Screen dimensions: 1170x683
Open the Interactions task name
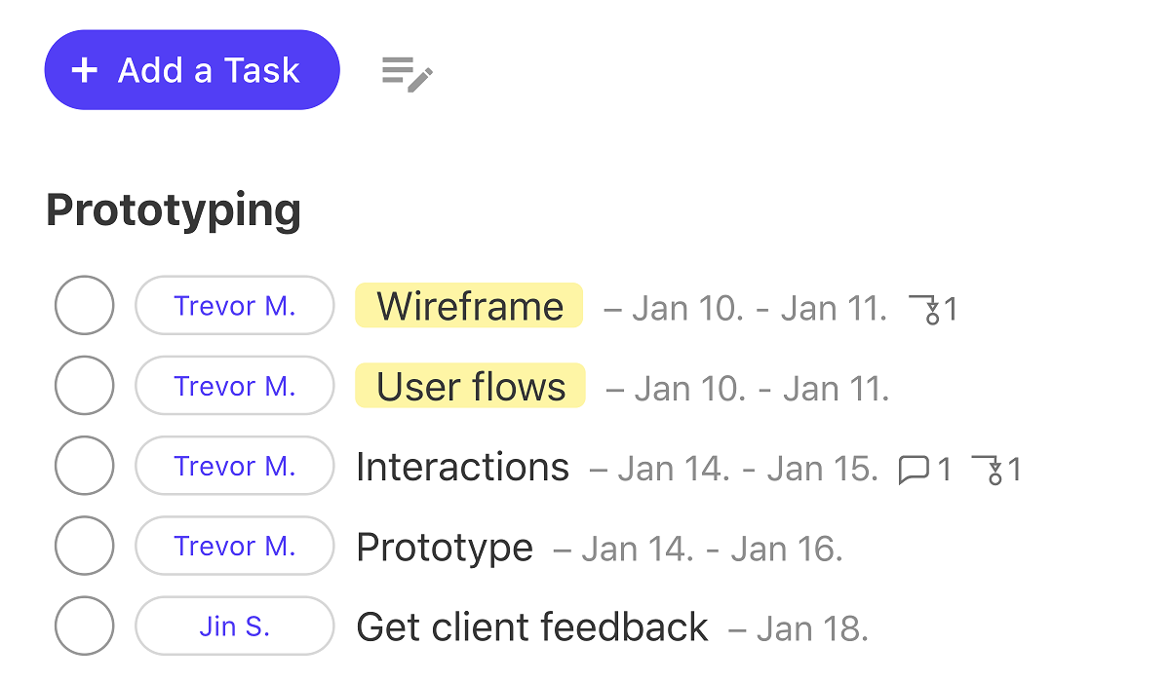(462, 468)
